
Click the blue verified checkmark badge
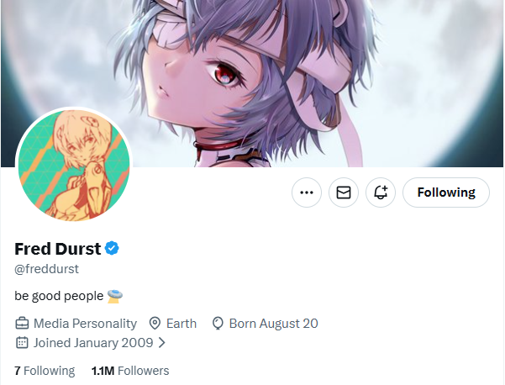click(112, 248)
